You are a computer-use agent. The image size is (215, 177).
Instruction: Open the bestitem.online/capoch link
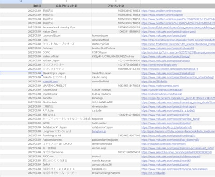coord(162,15)
